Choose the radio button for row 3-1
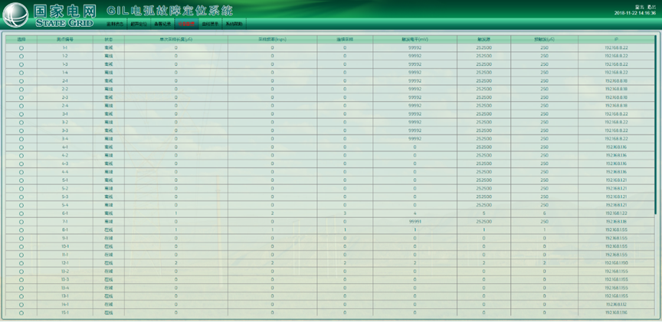 point(21,114)
